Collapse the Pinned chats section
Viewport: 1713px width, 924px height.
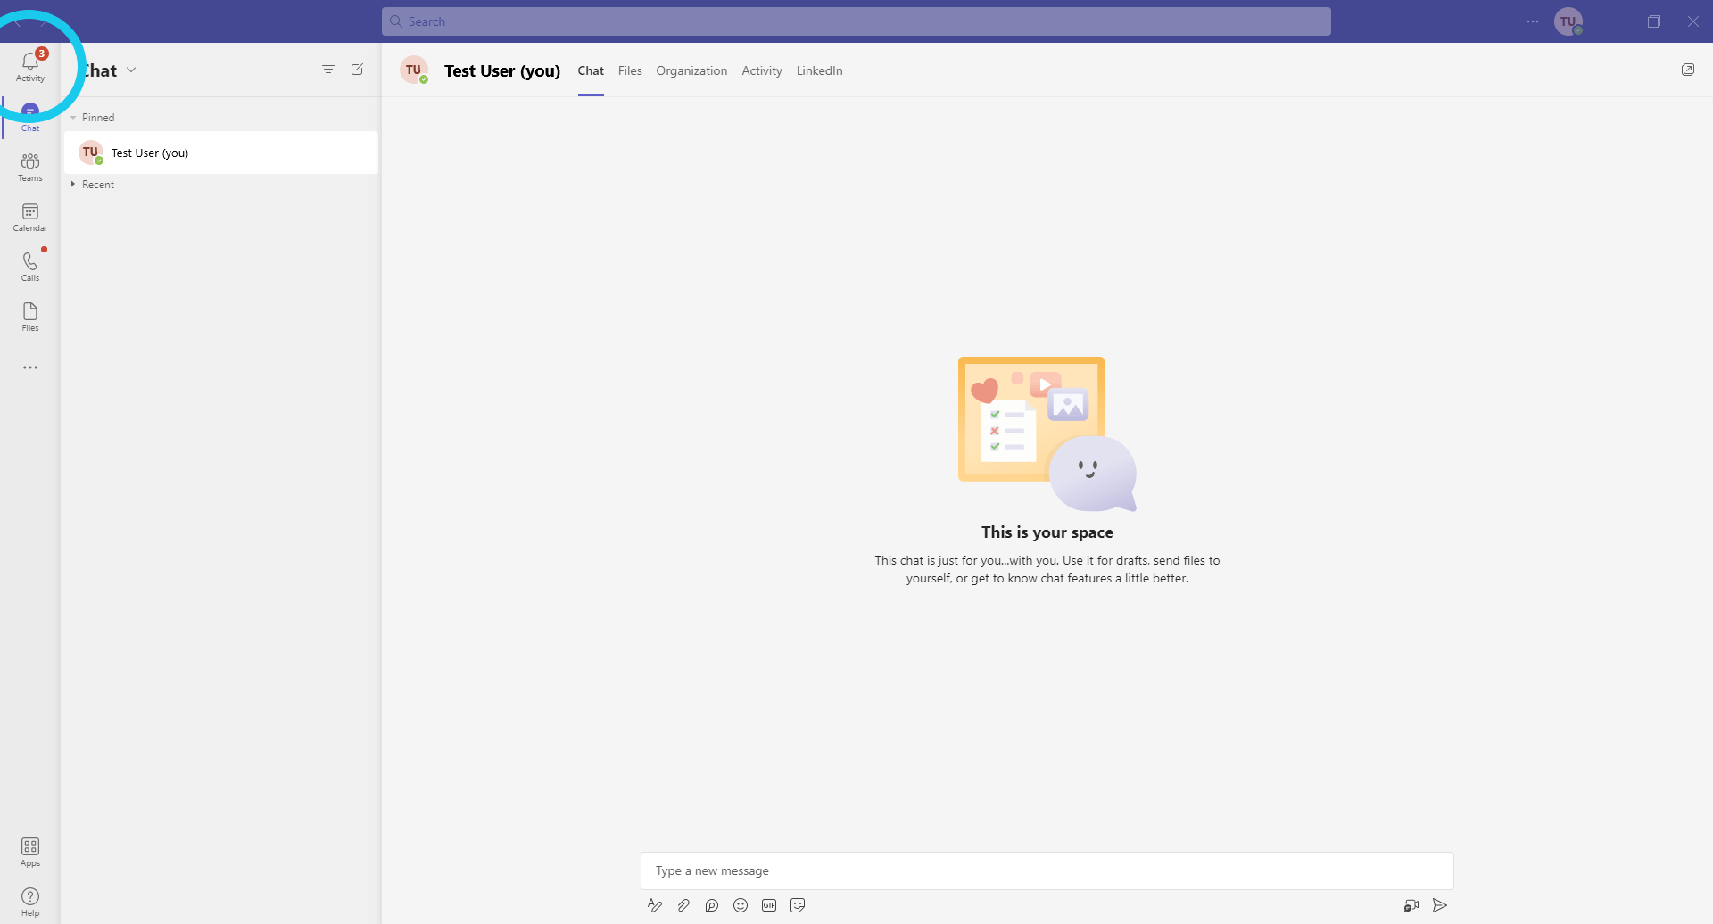point(73,118)
